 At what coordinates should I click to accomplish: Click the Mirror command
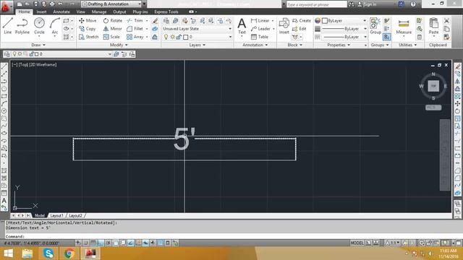point(113,29)
